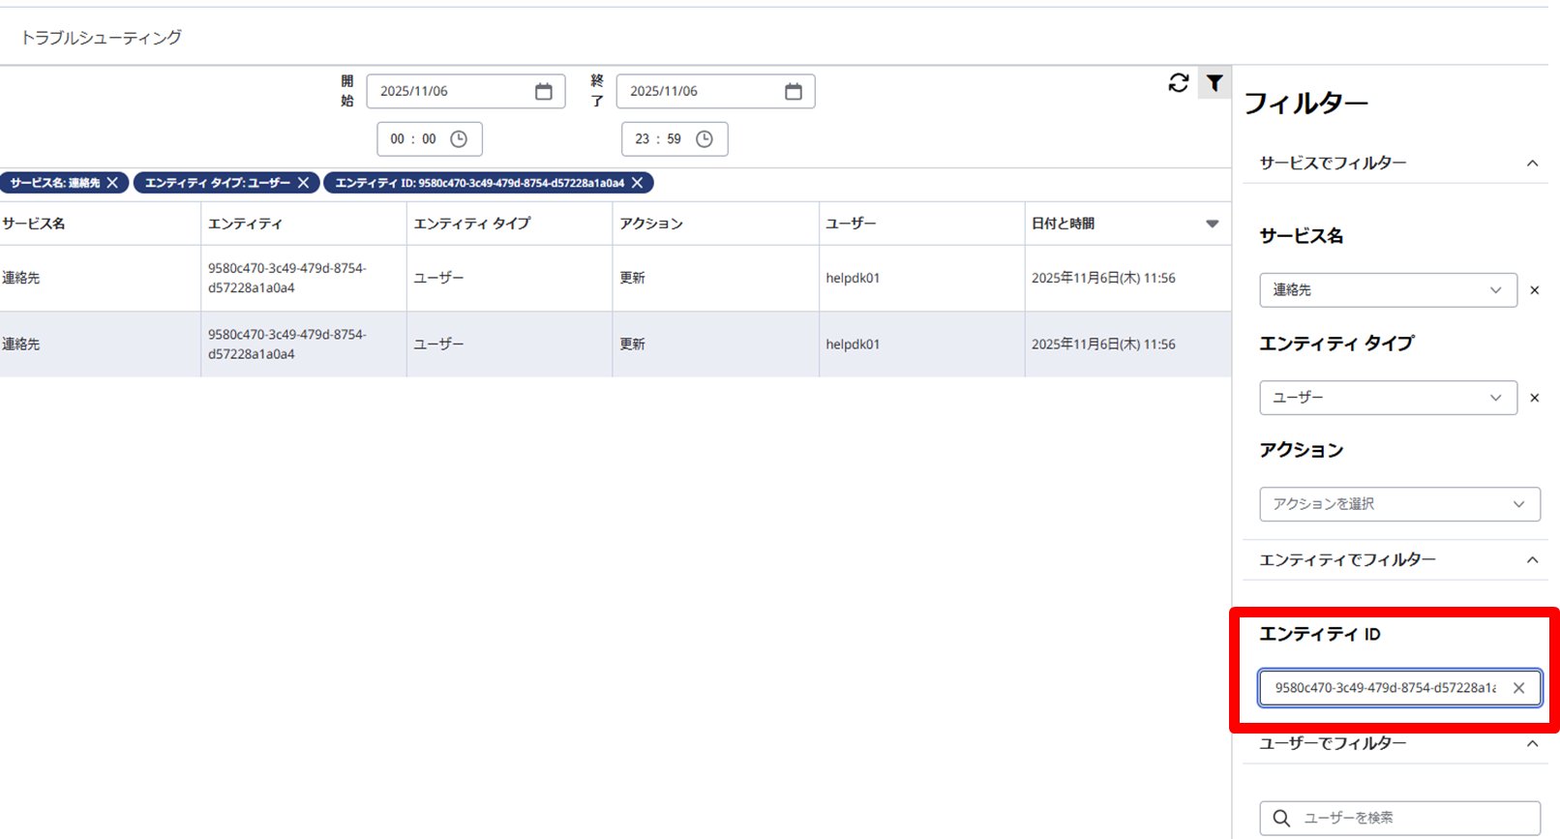Toggle the filter funnel icon

coord(1215,83)
